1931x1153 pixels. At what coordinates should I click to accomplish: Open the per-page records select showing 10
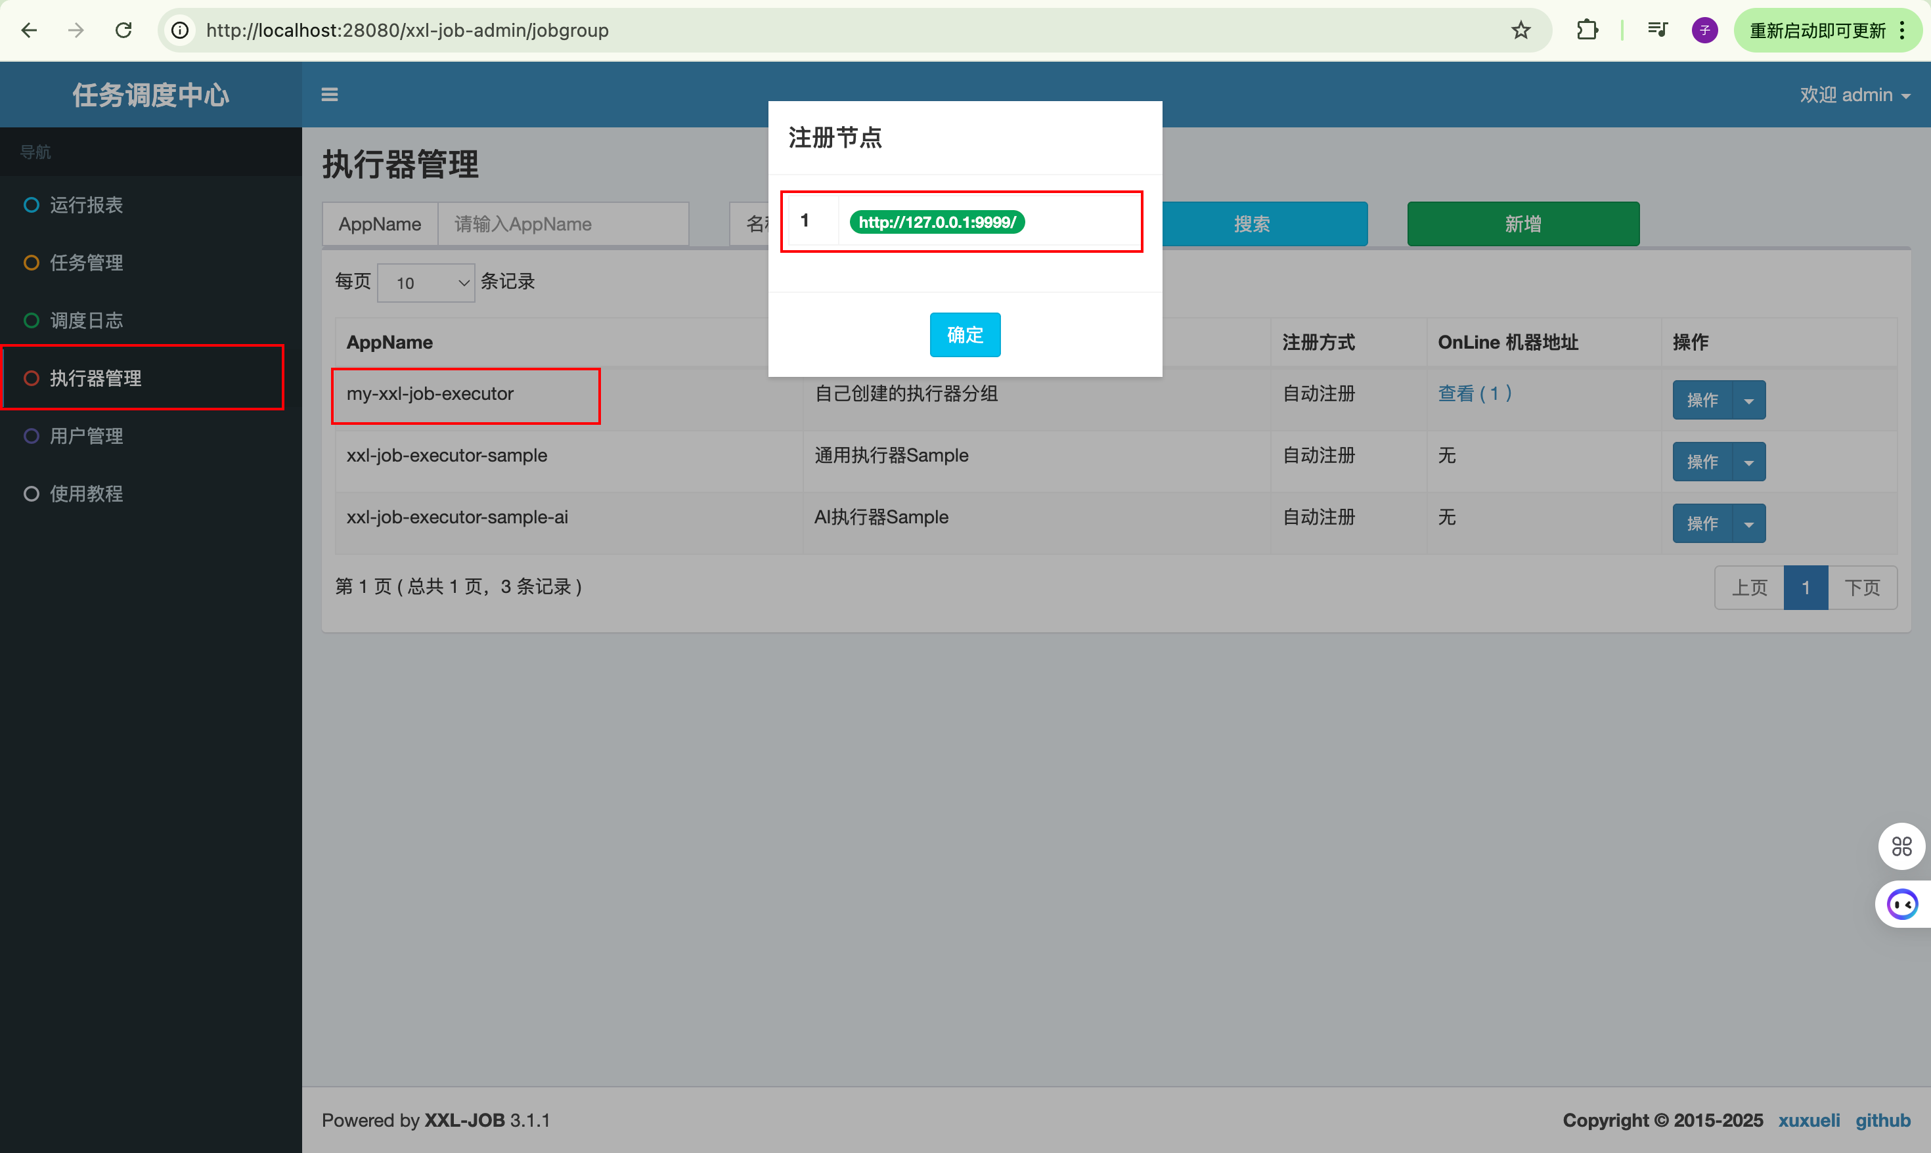426,283
